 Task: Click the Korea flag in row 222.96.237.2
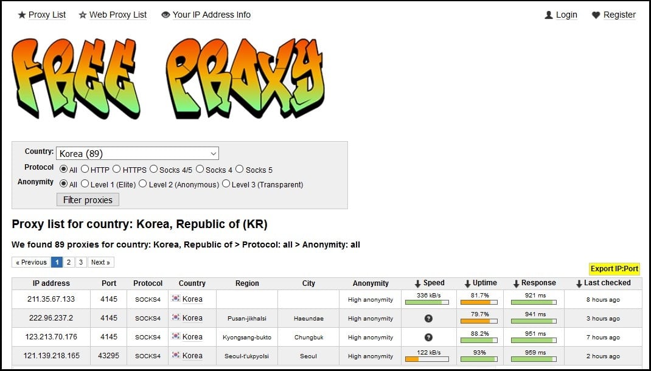[x=176, y=317]
